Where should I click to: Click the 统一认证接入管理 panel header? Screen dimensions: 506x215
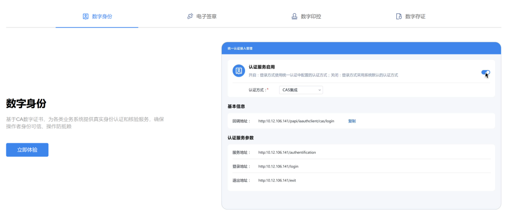[x=240, y=48]
